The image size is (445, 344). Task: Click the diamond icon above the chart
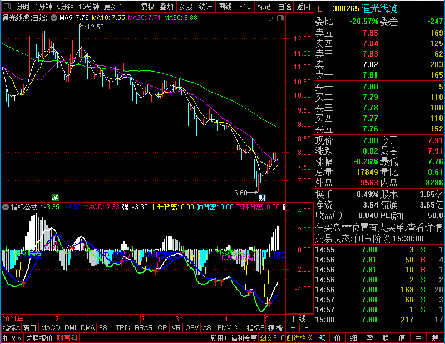270,18
